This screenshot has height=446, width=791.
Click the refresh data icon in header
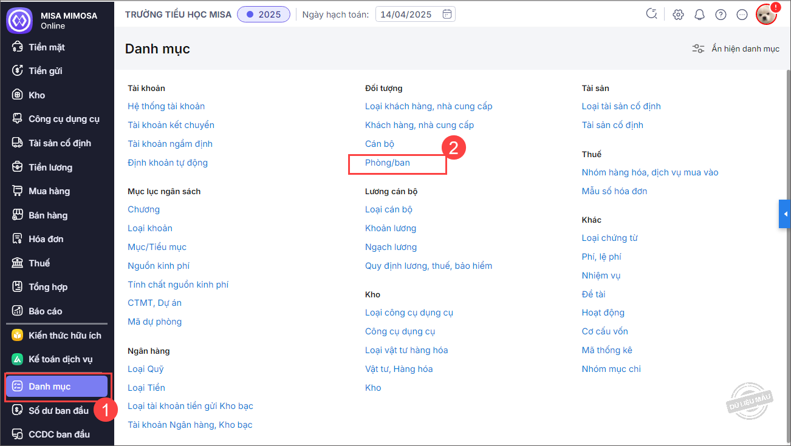point(652,14)
